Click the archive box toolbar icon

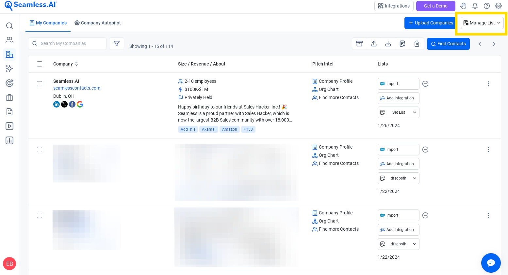tap(359, 44)
